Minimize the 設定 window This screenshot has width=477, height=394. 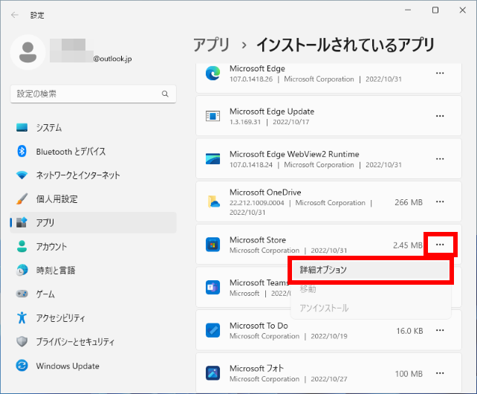pyautogui.click(x=408, y=10)
